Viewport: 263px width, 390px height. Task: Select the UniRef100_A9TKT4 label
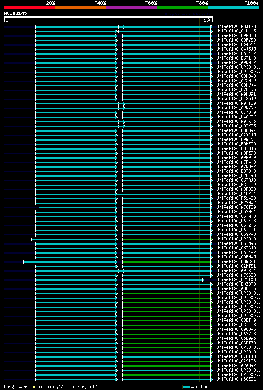point(236,270)
